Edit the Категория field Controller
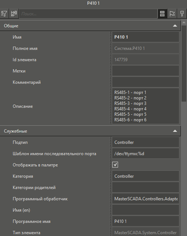 [146, 176]
